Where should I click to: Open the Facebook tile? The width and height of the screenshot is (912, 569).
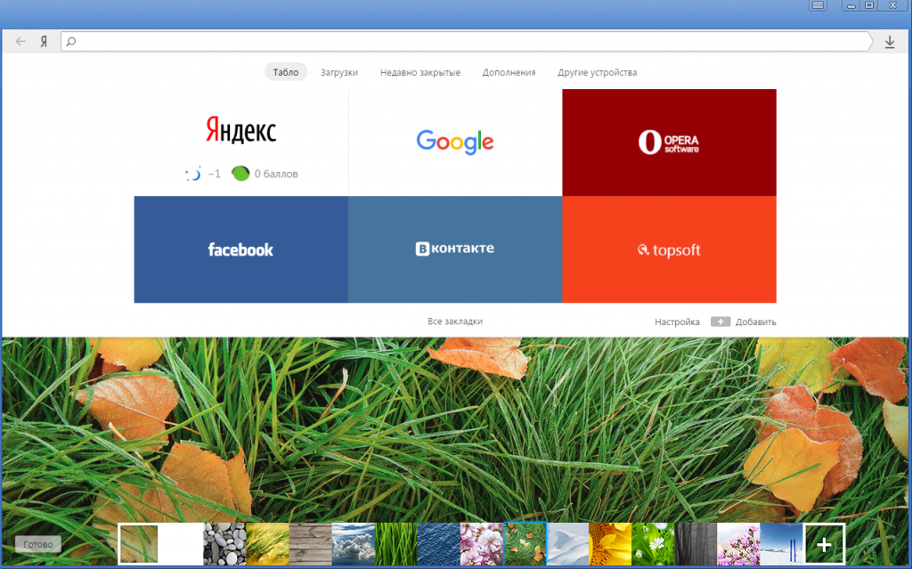coord(240,249)
